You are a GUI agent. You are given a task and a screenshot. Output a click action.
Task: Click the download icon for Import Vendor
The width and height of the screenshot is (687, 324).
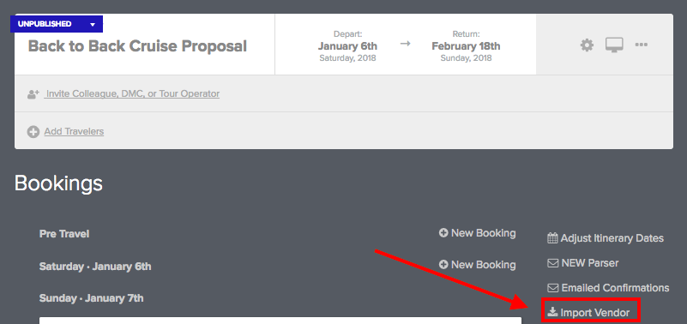tap(552, 312)
